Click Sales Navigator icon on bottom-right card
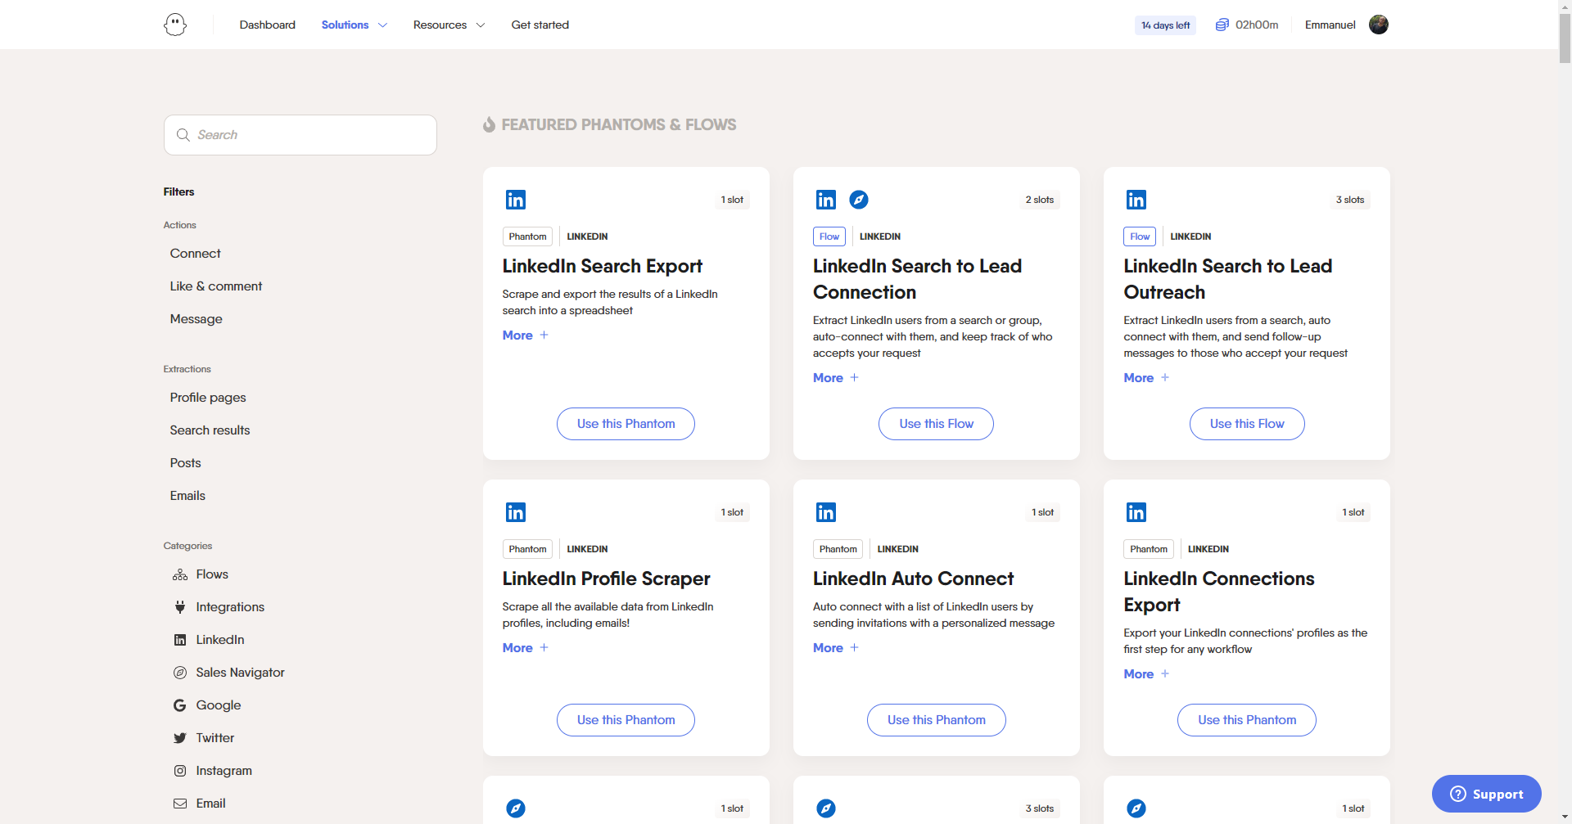The image size is (1572, 824). pyautogui.click(x=1136, y=808)
